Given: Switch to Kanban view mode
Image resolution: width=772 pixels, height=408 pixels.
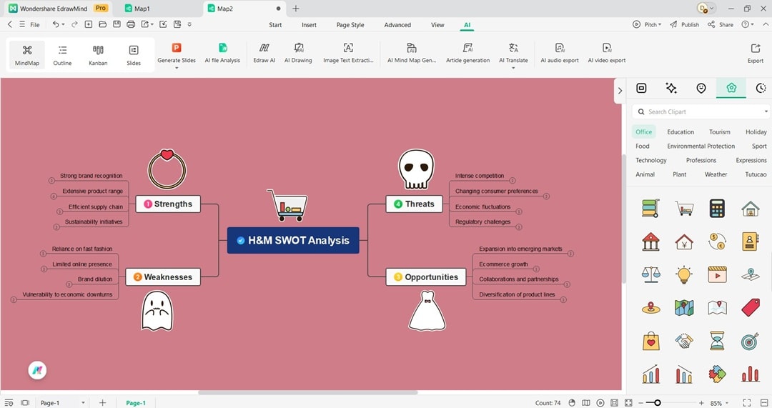Looking at the screenshot, I should 98,55.
